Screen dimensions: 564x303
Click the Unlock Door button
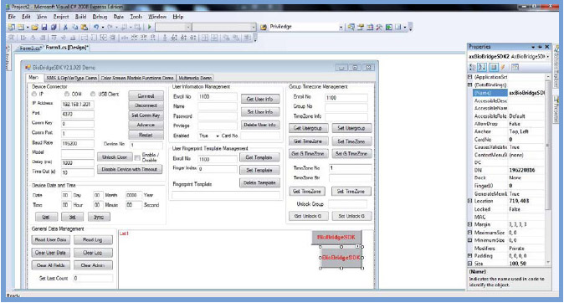(115, 157)
